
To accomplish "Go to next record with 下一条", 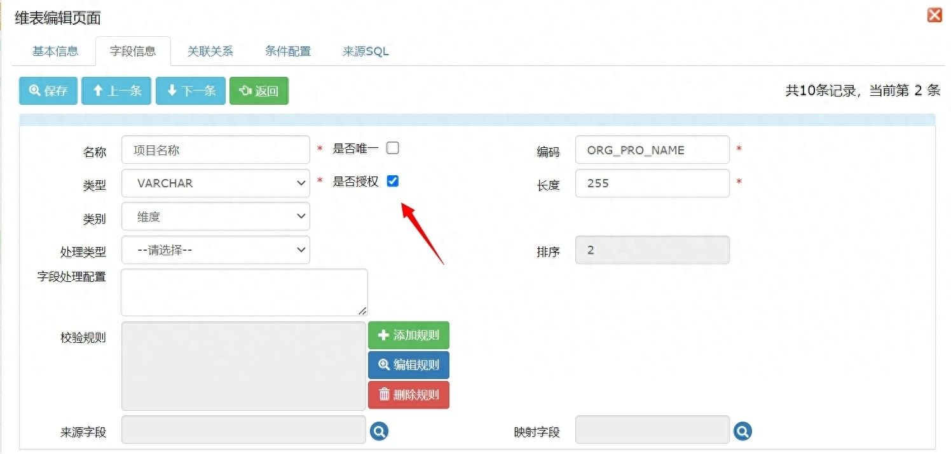I will (x=191, y=91).
